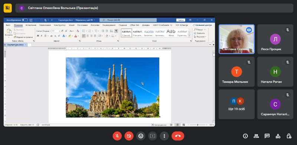297x145 pixels.
Task: Click the clear formatting icon
Action: click(x=78, y=31)
